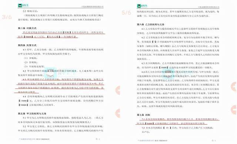Viewport: 237px width, 144px height.
Task: Click the company name in the left page header
Action: tap(93, 7)
